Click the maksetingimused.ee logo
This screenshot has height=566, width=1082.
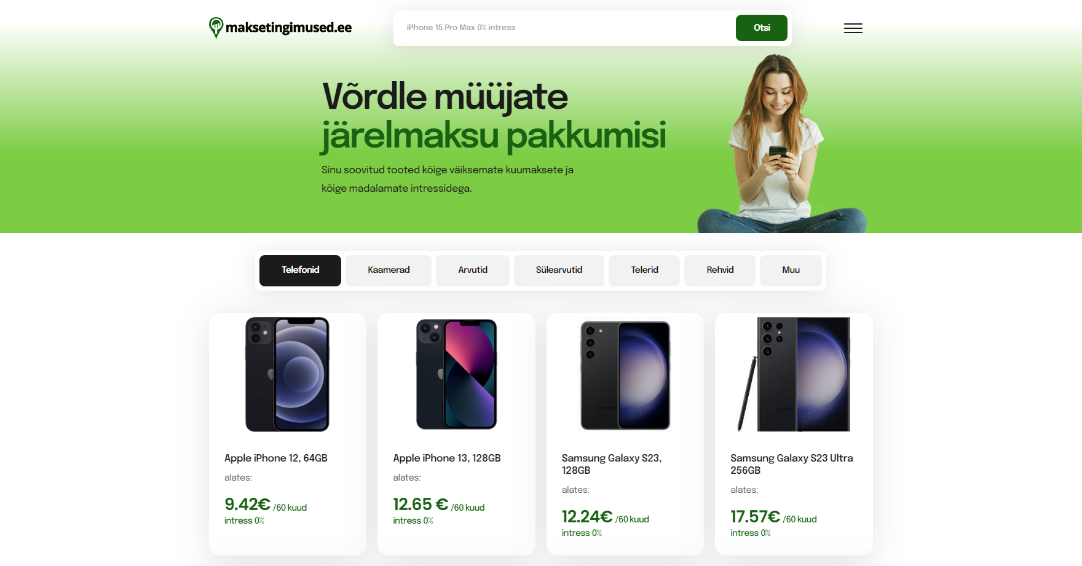[x=280, y=28]
